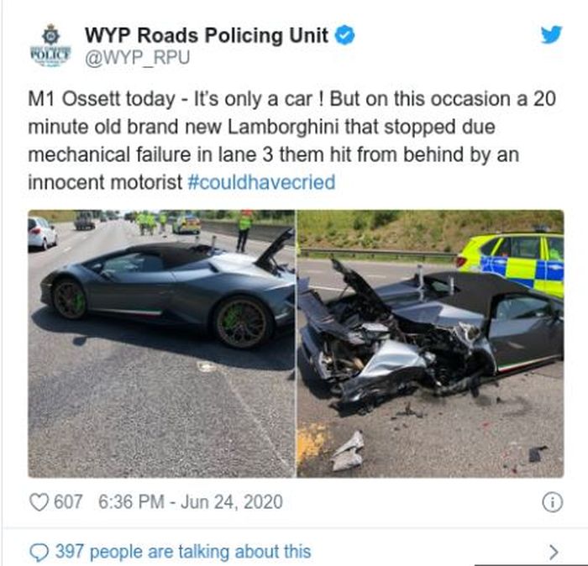Open the left Lamborghini side photo
588x566 pixels.
click(x=161, y=343)
